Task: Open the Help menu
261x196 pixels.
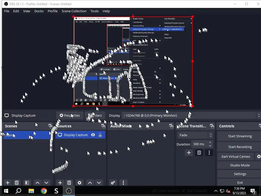Action: (106, 11)
